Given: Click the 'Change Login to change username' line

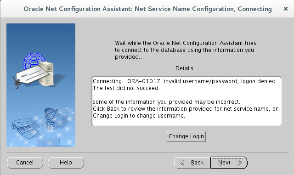Looking at the screenshot, I should click(139, 116).
